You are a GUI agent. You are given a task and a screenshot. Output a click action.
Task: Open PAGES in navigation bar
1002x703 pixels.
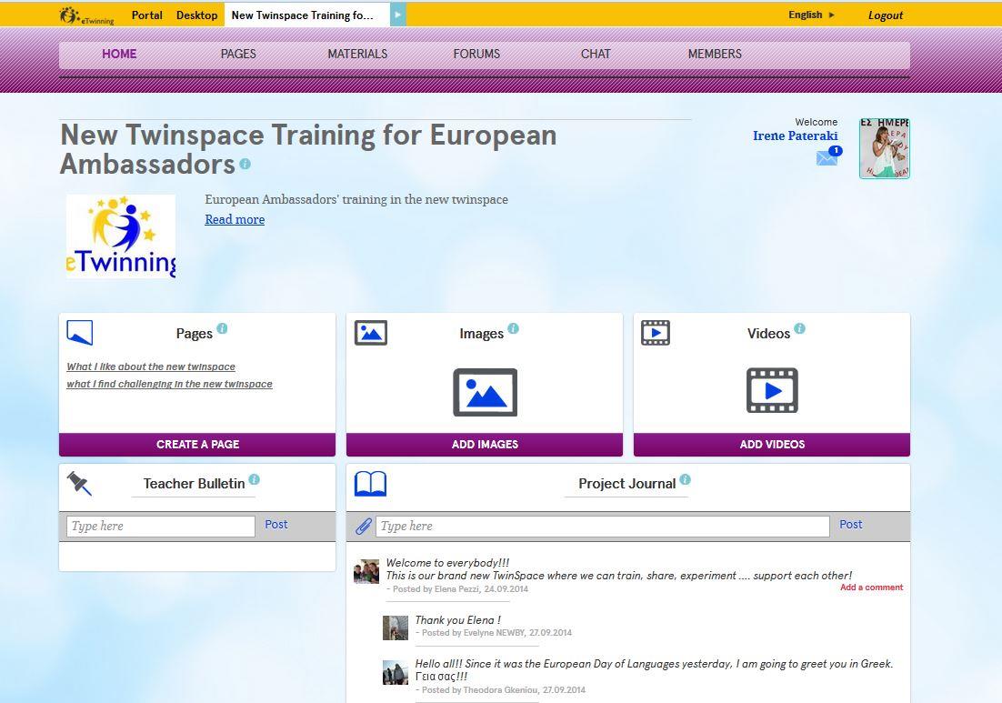click(x=238, y=55)
